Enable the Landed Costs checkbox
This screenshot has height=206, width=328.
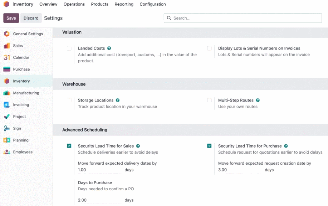(x=69, y=48)
